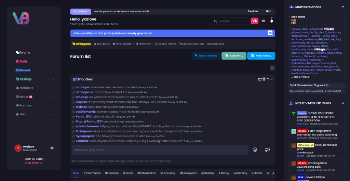Select the Cracking forum tab

pyautogui.click(x=167, y=173)
